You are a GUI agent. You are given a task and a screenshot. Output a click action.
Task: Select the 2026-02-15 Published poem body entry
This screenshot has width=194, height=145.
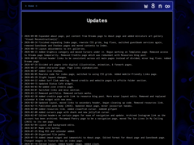point(78,106)
